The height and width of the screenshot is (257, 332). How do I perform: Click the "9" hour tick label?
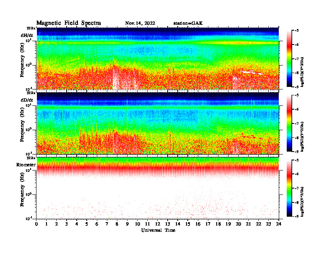coord(127,224)
